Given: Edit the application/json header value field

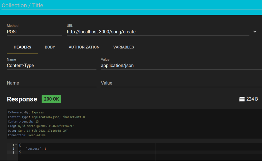Looking at the screenshot, I should (x=181, y=65).
